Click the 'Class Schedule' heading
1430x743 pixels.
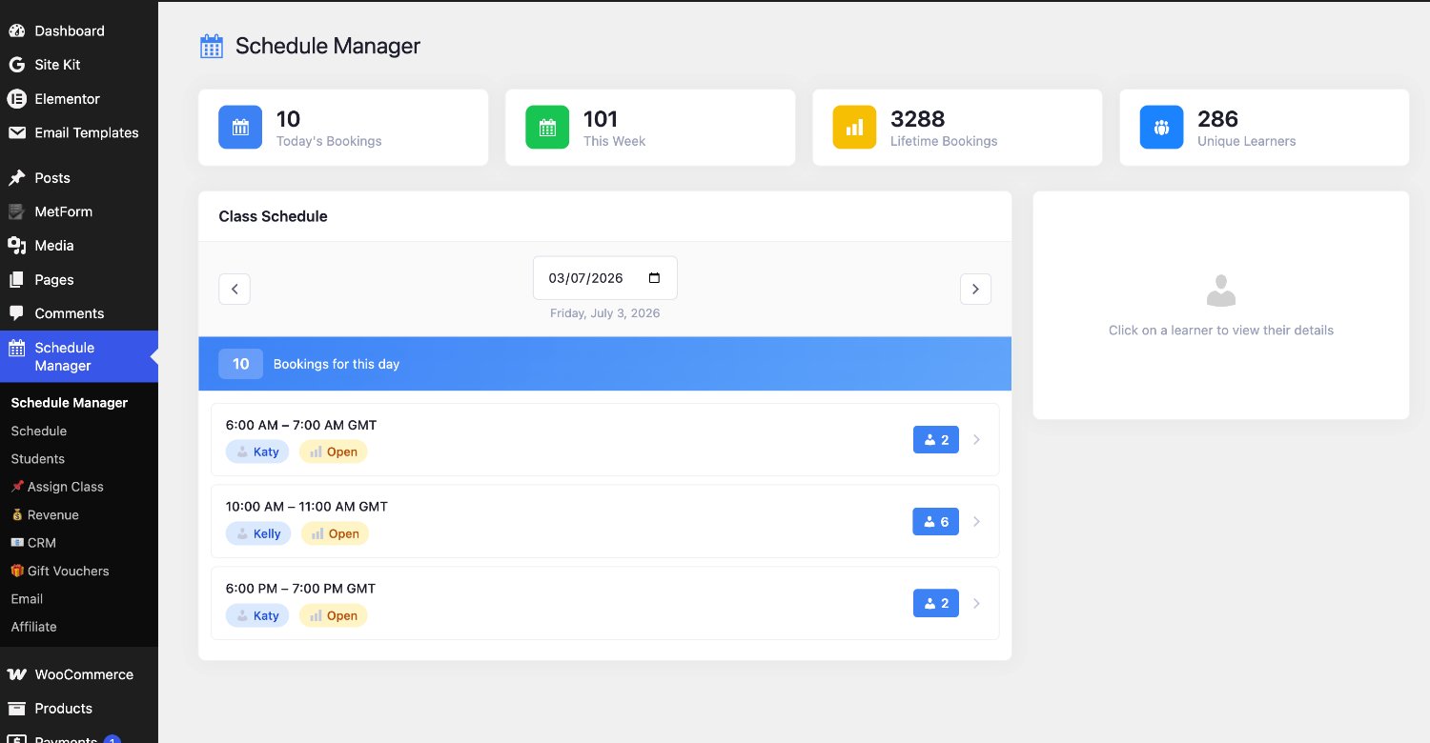point(273,216)
